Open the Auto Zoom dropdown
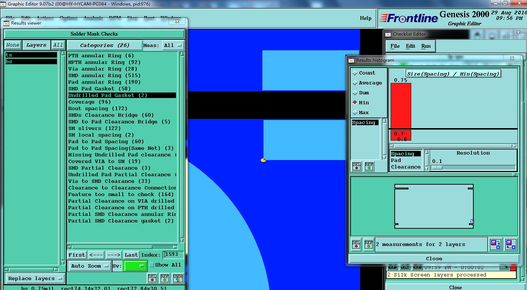The height and width of the screenshot is (290, 527). [x=90, y=266]
